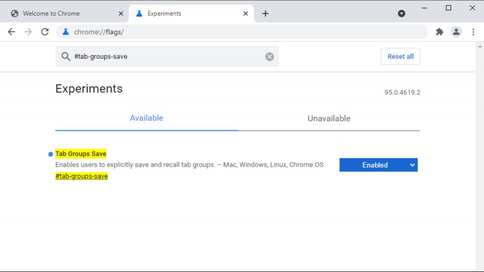
Task: Switch to the Unavailable flags tab
Action: [329, 118]
